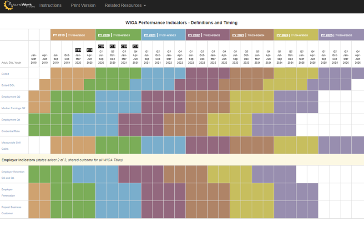The height and width of the screenshot is (243, 364).
Task: Open the Print Version page
Action: pos(83,5)
